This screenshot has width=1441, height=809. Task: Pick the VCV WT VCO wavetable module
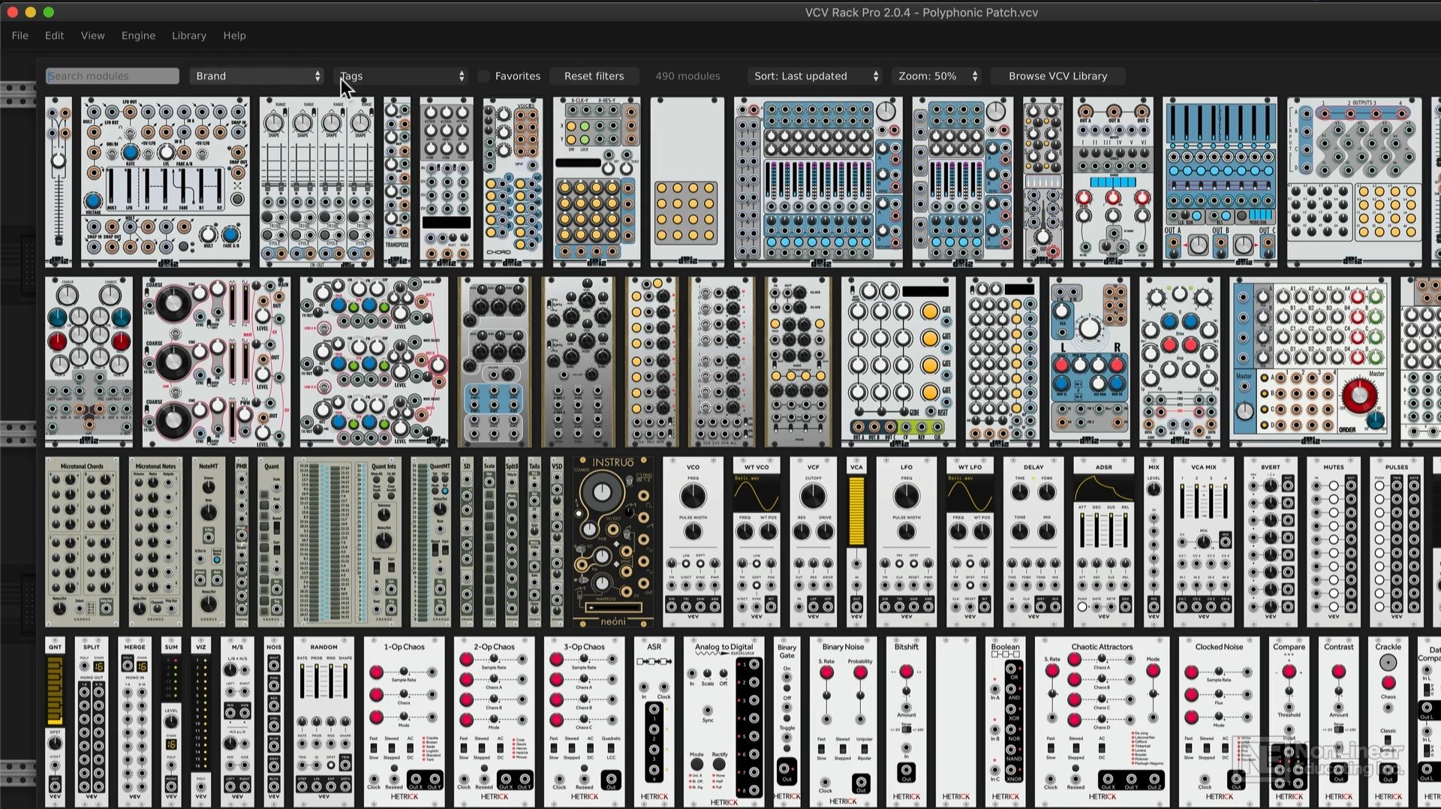[756, 542]
